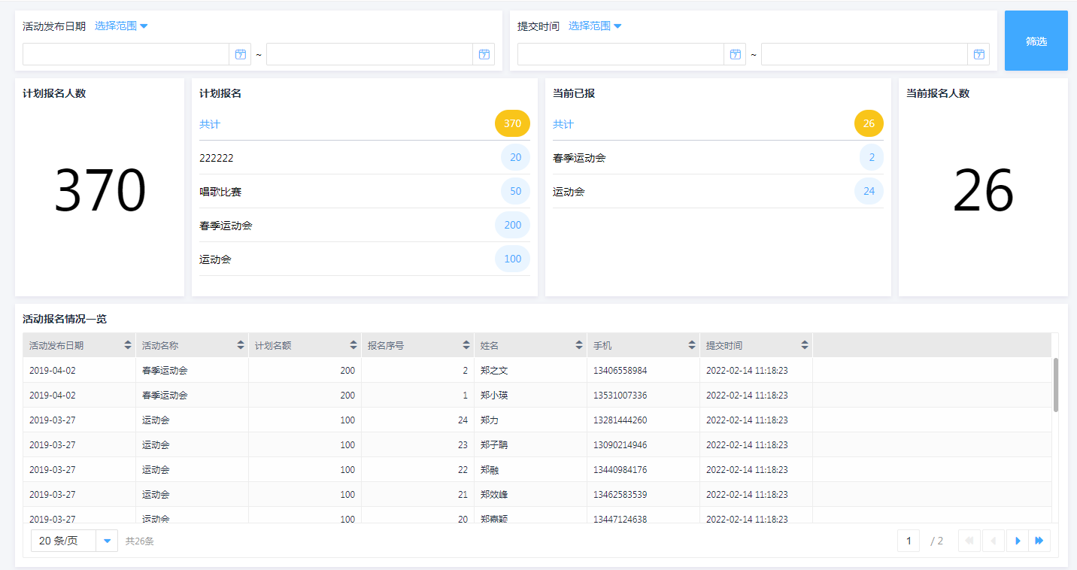Expand 选择范围 dropdown for 活动发布日期
1077x570 pixels.
coord(121,26)
